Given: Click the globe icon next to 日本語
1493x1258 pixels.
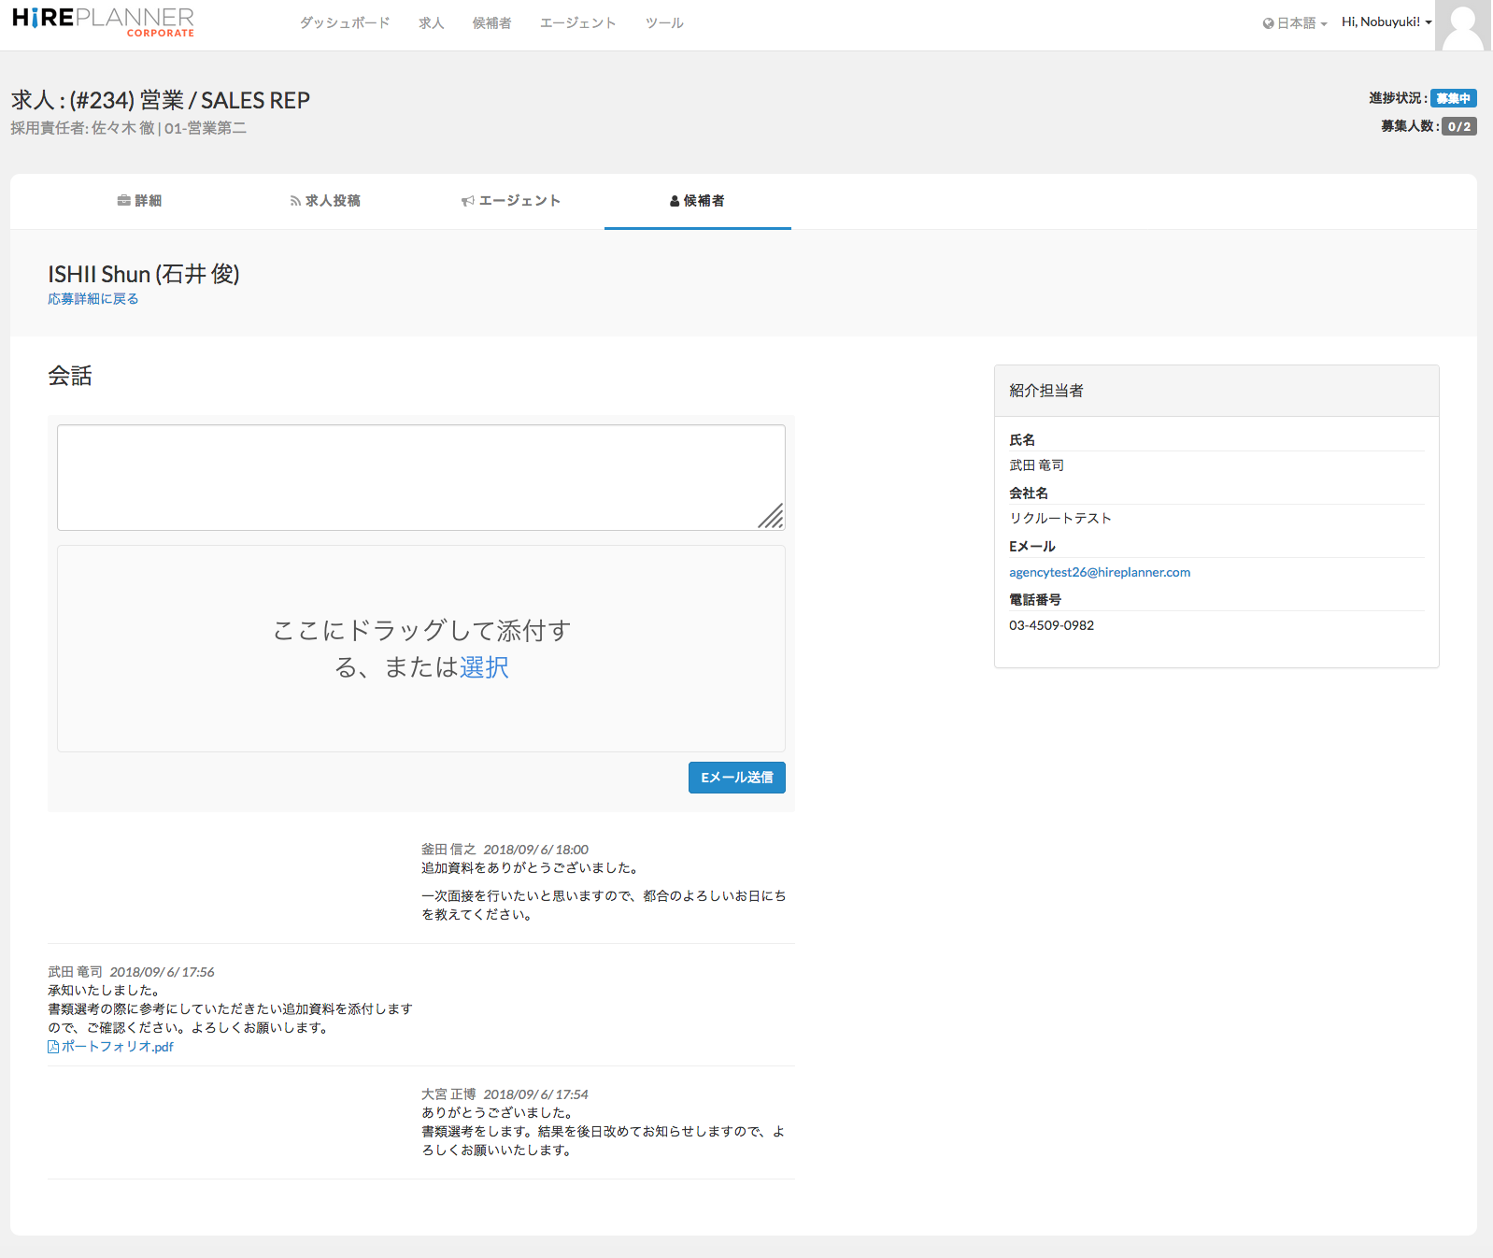Looking at the screenshot, I should click(x=1268, y=23).
